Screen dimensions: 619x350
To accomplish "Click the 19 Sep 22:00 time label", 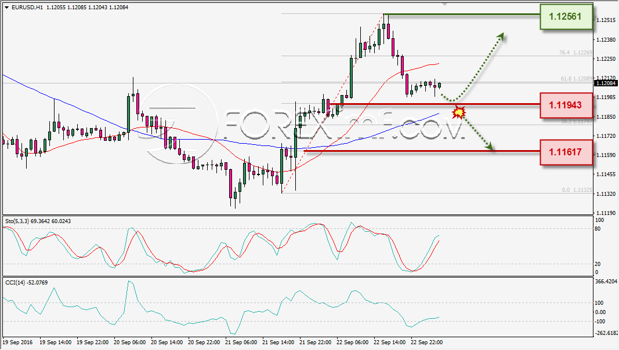I will 93,342.
